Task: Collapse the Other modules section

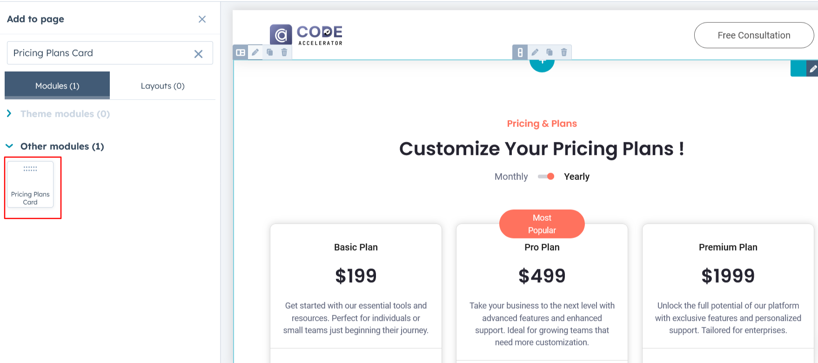Action: point(9,146)
